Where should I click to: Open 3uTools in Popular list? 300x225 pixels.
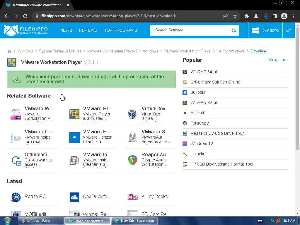pyautogui.click(x=198, y=92)
